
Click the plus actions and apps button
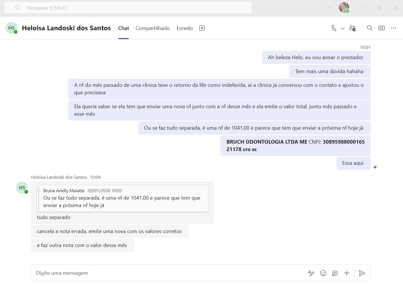(x=347, y=273)
